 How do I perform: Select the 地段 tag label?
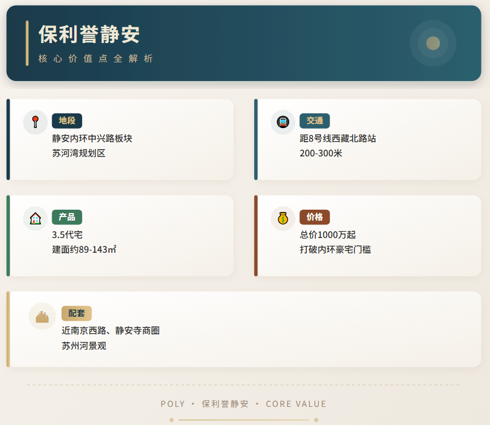[x=67, y=121]
